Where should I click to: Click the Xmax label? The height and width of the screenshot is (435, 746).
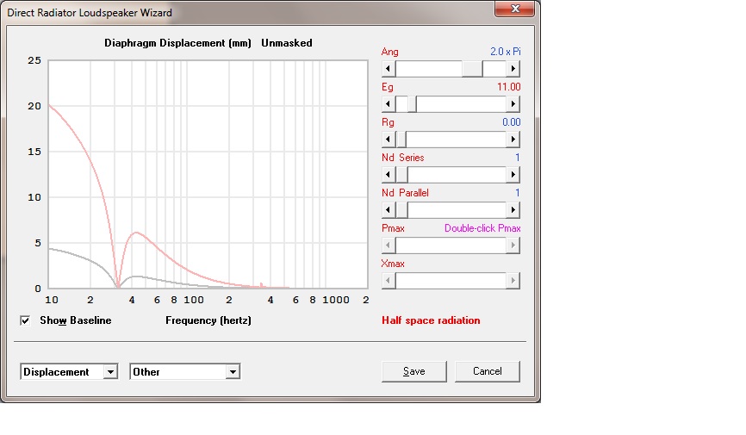coord(393,264)
